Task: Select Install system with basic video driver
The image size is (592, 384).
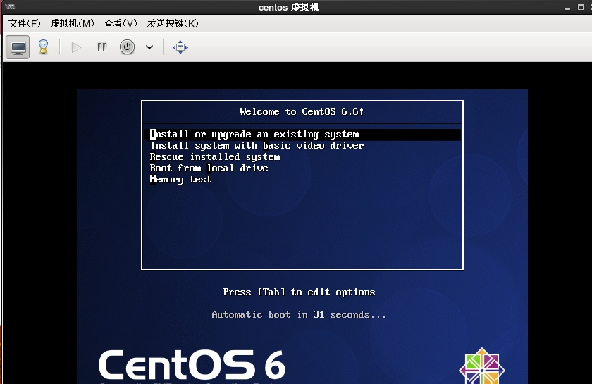Action: pyautogui.click(x=257, y=146)
